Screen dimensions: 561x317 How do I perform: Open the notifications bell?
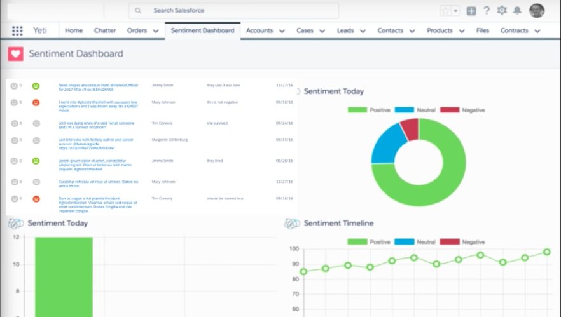pos(518,11)
